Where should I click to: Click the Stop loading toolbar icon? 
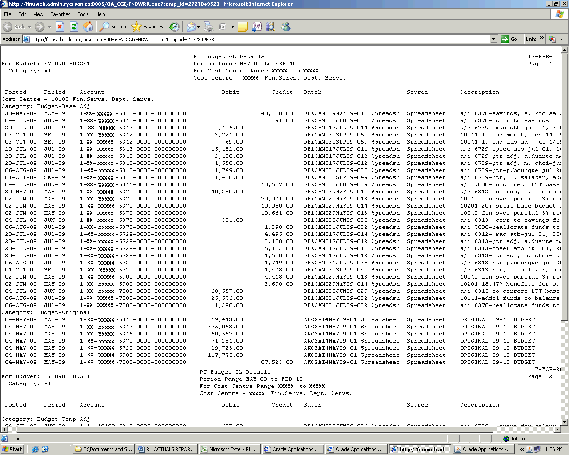pos(60,27)
